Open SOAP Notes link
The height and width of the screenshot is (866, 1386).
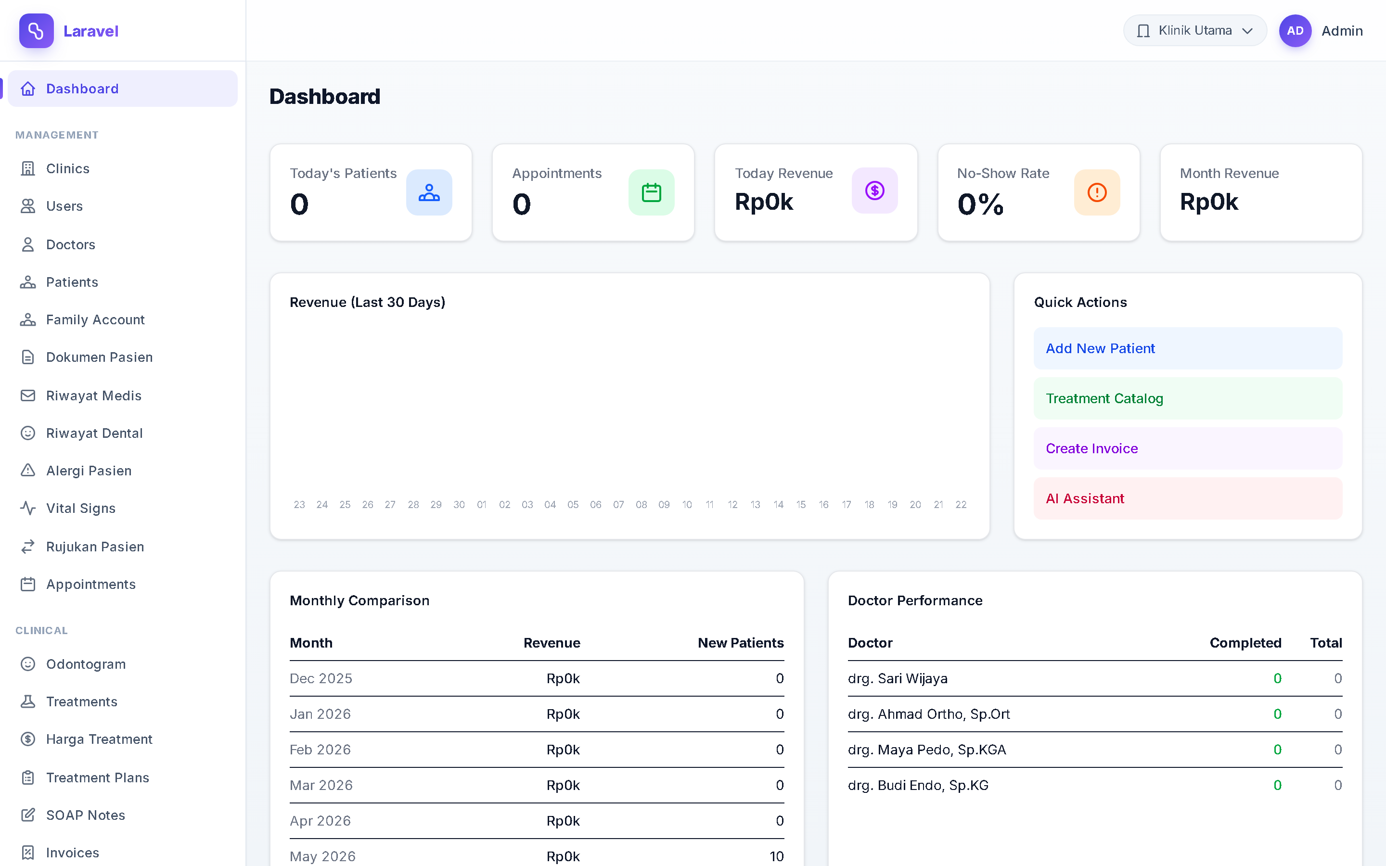coord(123,815)
